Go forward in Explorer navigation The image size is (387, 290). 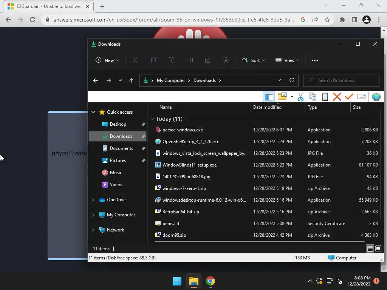[x=108, y=80]
